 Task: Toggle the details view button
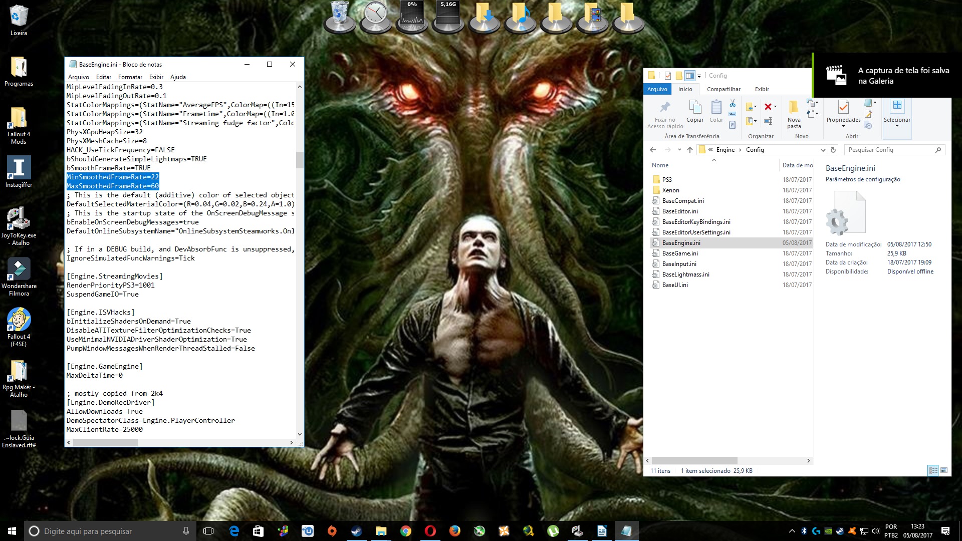pos(933,470)
